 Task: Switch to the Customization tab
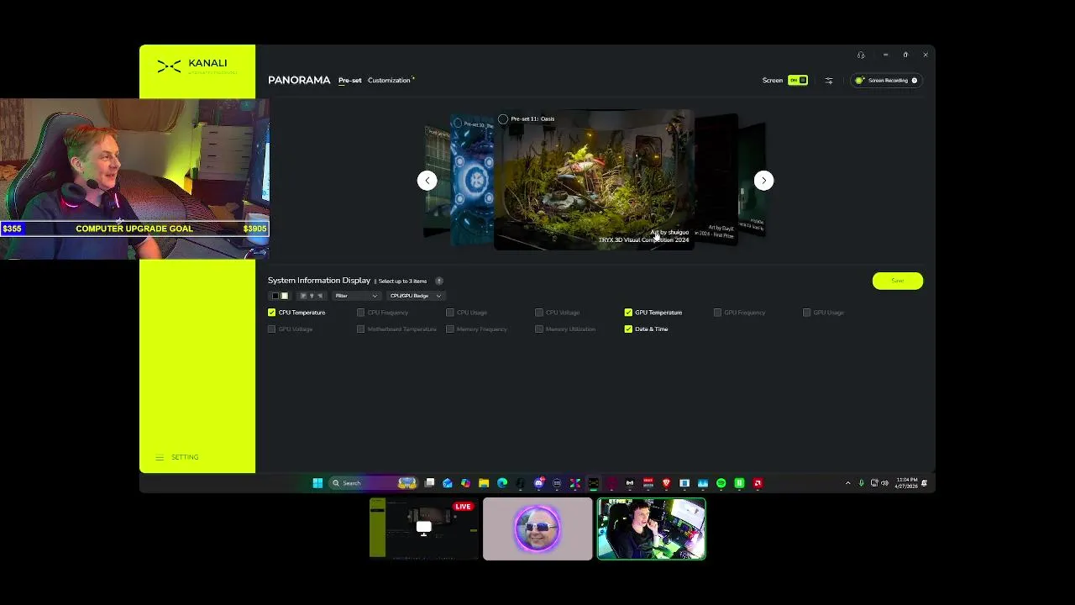point(390,81)
